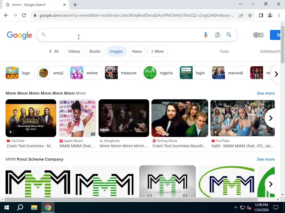
Task: Next arrow in Ponzi Scheme carousel
Action: pos(271,184)
